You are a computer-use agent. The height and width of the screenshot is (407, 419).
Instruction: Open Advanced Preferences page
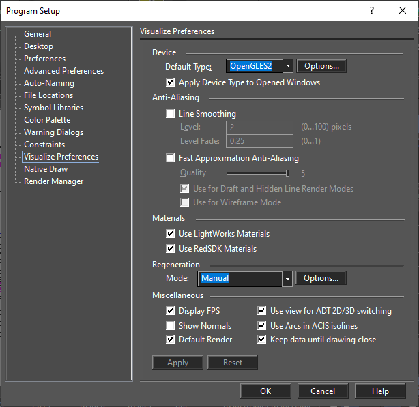63,71
